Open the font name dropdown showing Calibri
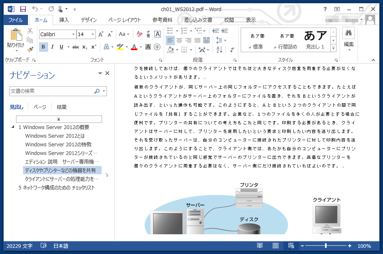Image resolution: width=383 pixels, height=254 pixels. (73, 35)
